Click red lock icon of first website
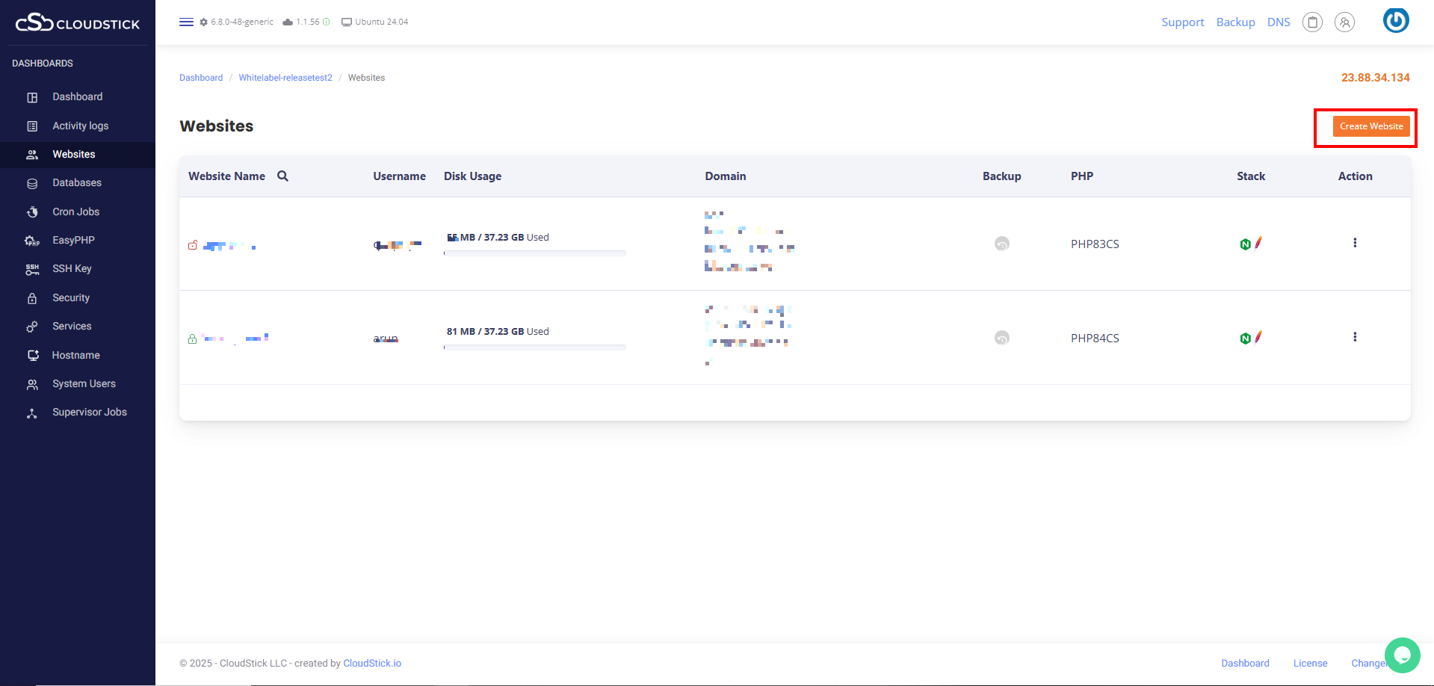The image size is (1434, 686). (193, 245)
